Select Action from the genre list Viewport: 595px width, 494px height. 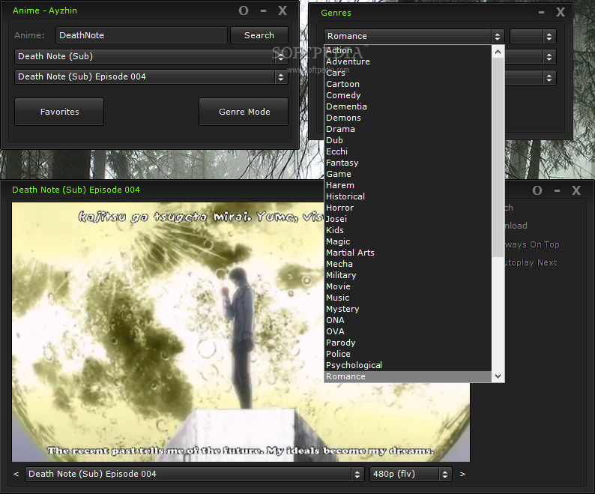[x=408, y=50]
